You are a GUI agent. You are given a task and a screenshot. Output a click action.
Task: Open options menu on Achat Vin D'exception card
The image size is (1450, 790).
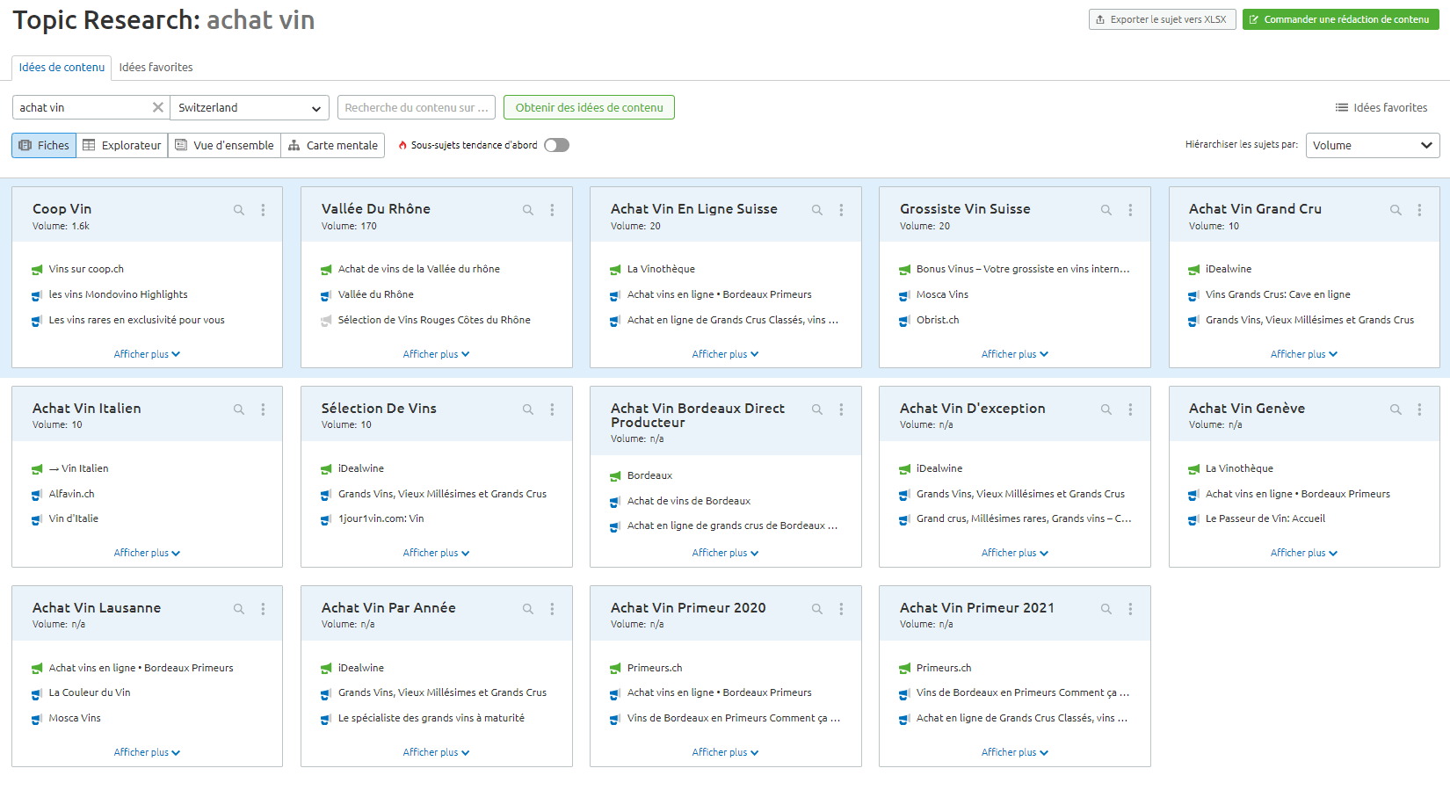pyautogui.click(x=1130, y=409)
